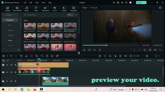
Task: Open the Full Quality player dropdown
Action: coord(96,8)
